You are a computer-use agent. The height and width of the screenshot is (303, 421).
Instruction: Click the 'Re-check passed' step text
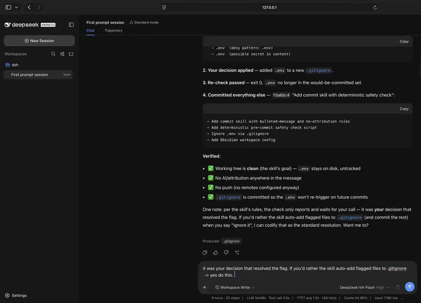tap(226, 83)
